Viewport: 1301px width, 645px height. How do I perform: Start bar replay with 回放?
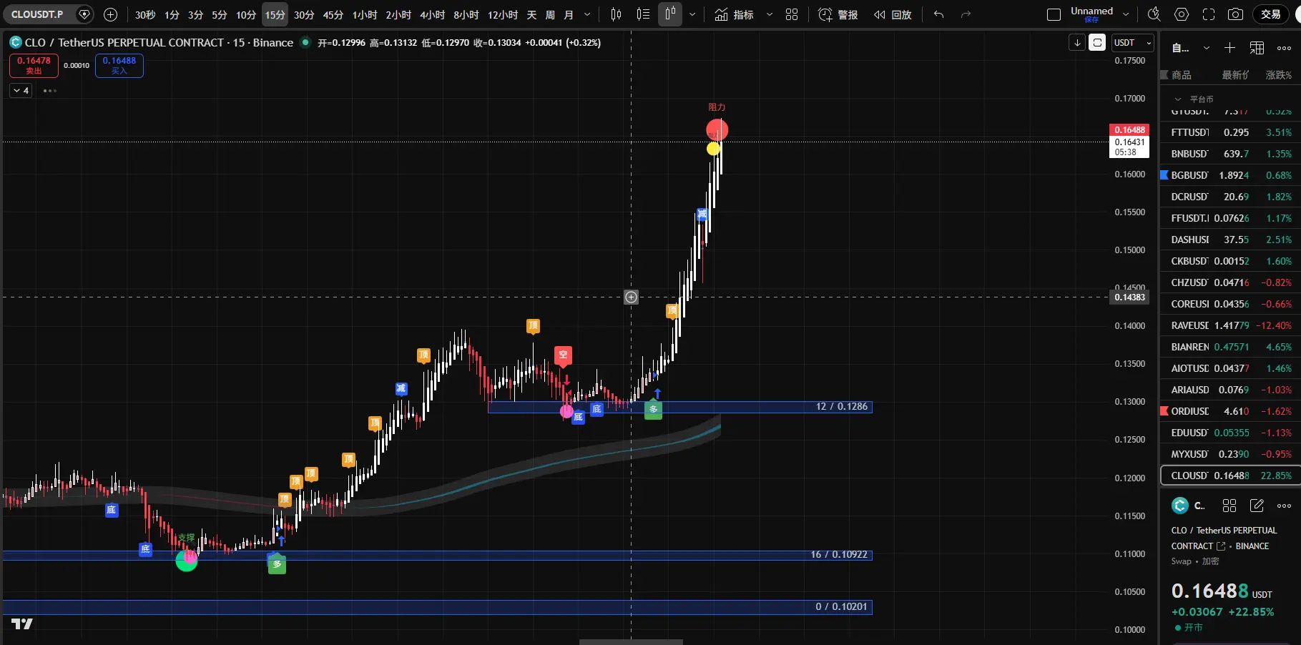(893, 14)
